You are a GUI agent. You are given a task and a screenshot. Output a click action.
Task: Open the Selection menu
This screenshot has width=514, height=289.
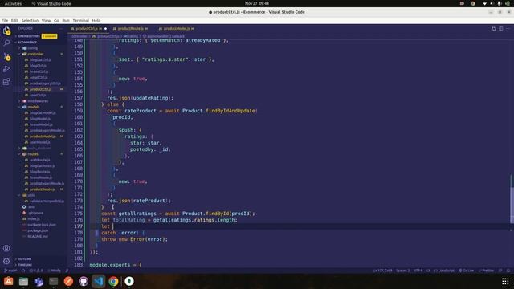[30, 20]
